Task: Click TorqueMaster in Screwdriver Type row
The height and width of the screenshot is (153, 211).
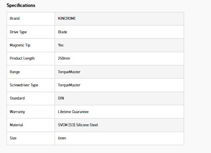Action: pos(69,85)
